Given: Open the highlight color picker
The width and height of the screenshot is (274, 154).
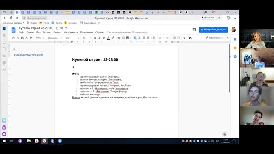Looking at the screenshot, I should [113, 38].
